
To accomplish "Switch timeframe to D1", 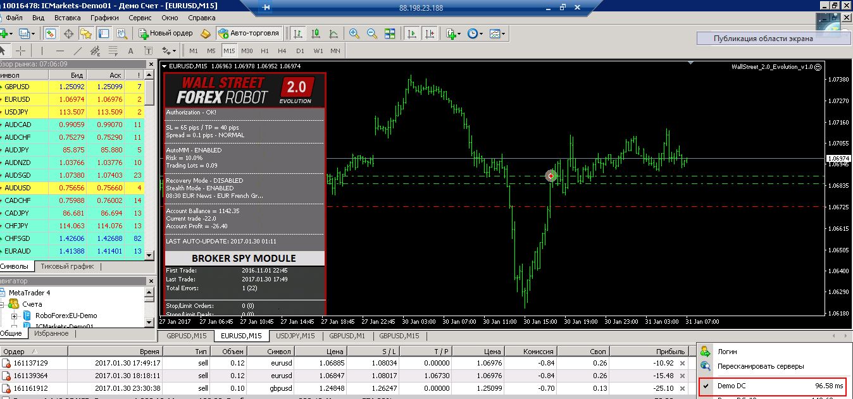I will click(300, 51).
